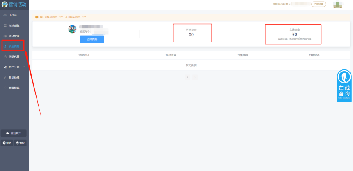Screen dimensions: 353x171
Task: Open 工作台 from the sidebar
Action: (13, 15)
